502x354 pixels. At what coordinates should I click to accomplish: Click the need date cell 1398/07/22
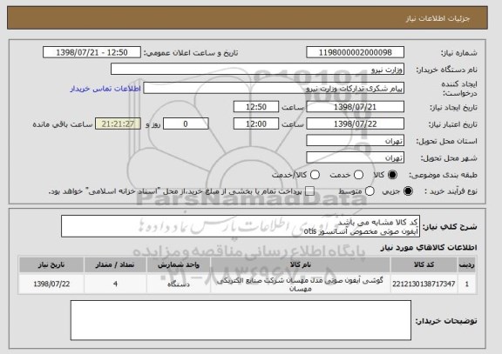[51, 284]
